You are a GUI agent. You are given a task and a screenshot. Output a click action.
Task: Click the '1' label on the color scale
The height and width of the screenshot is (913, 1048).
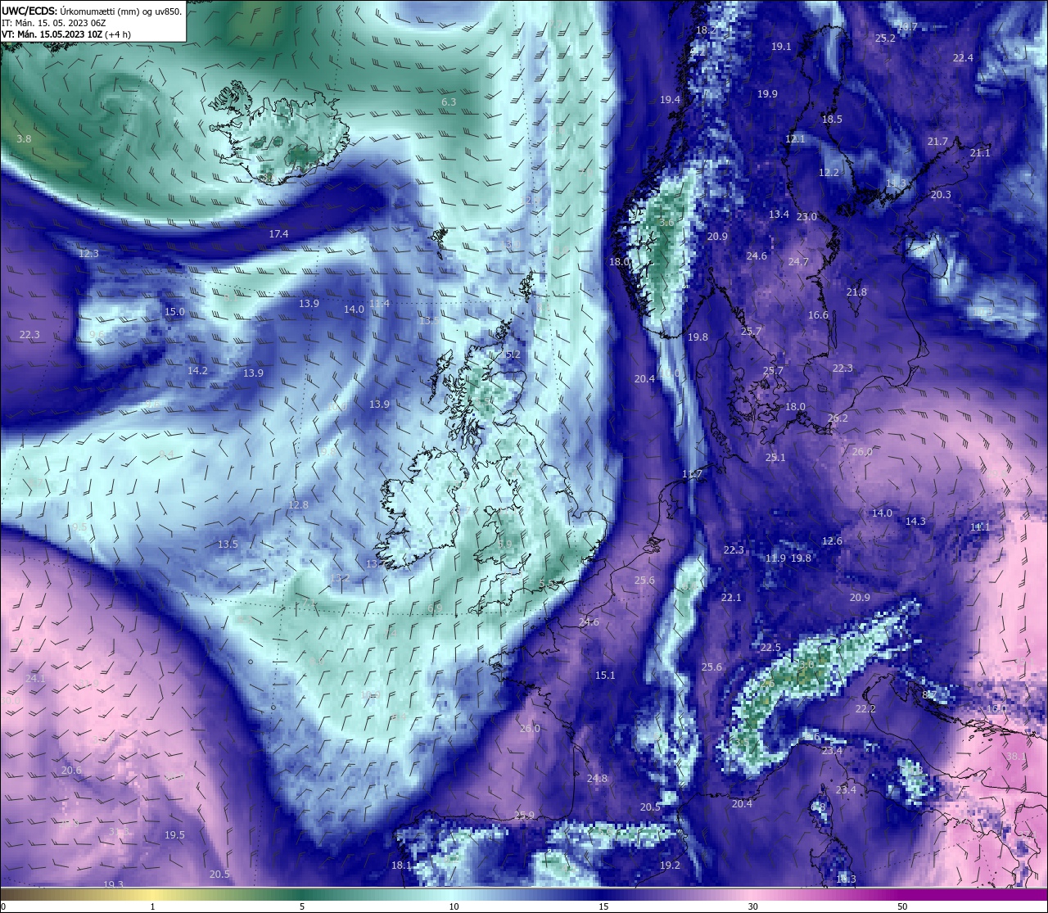[153, 906]
